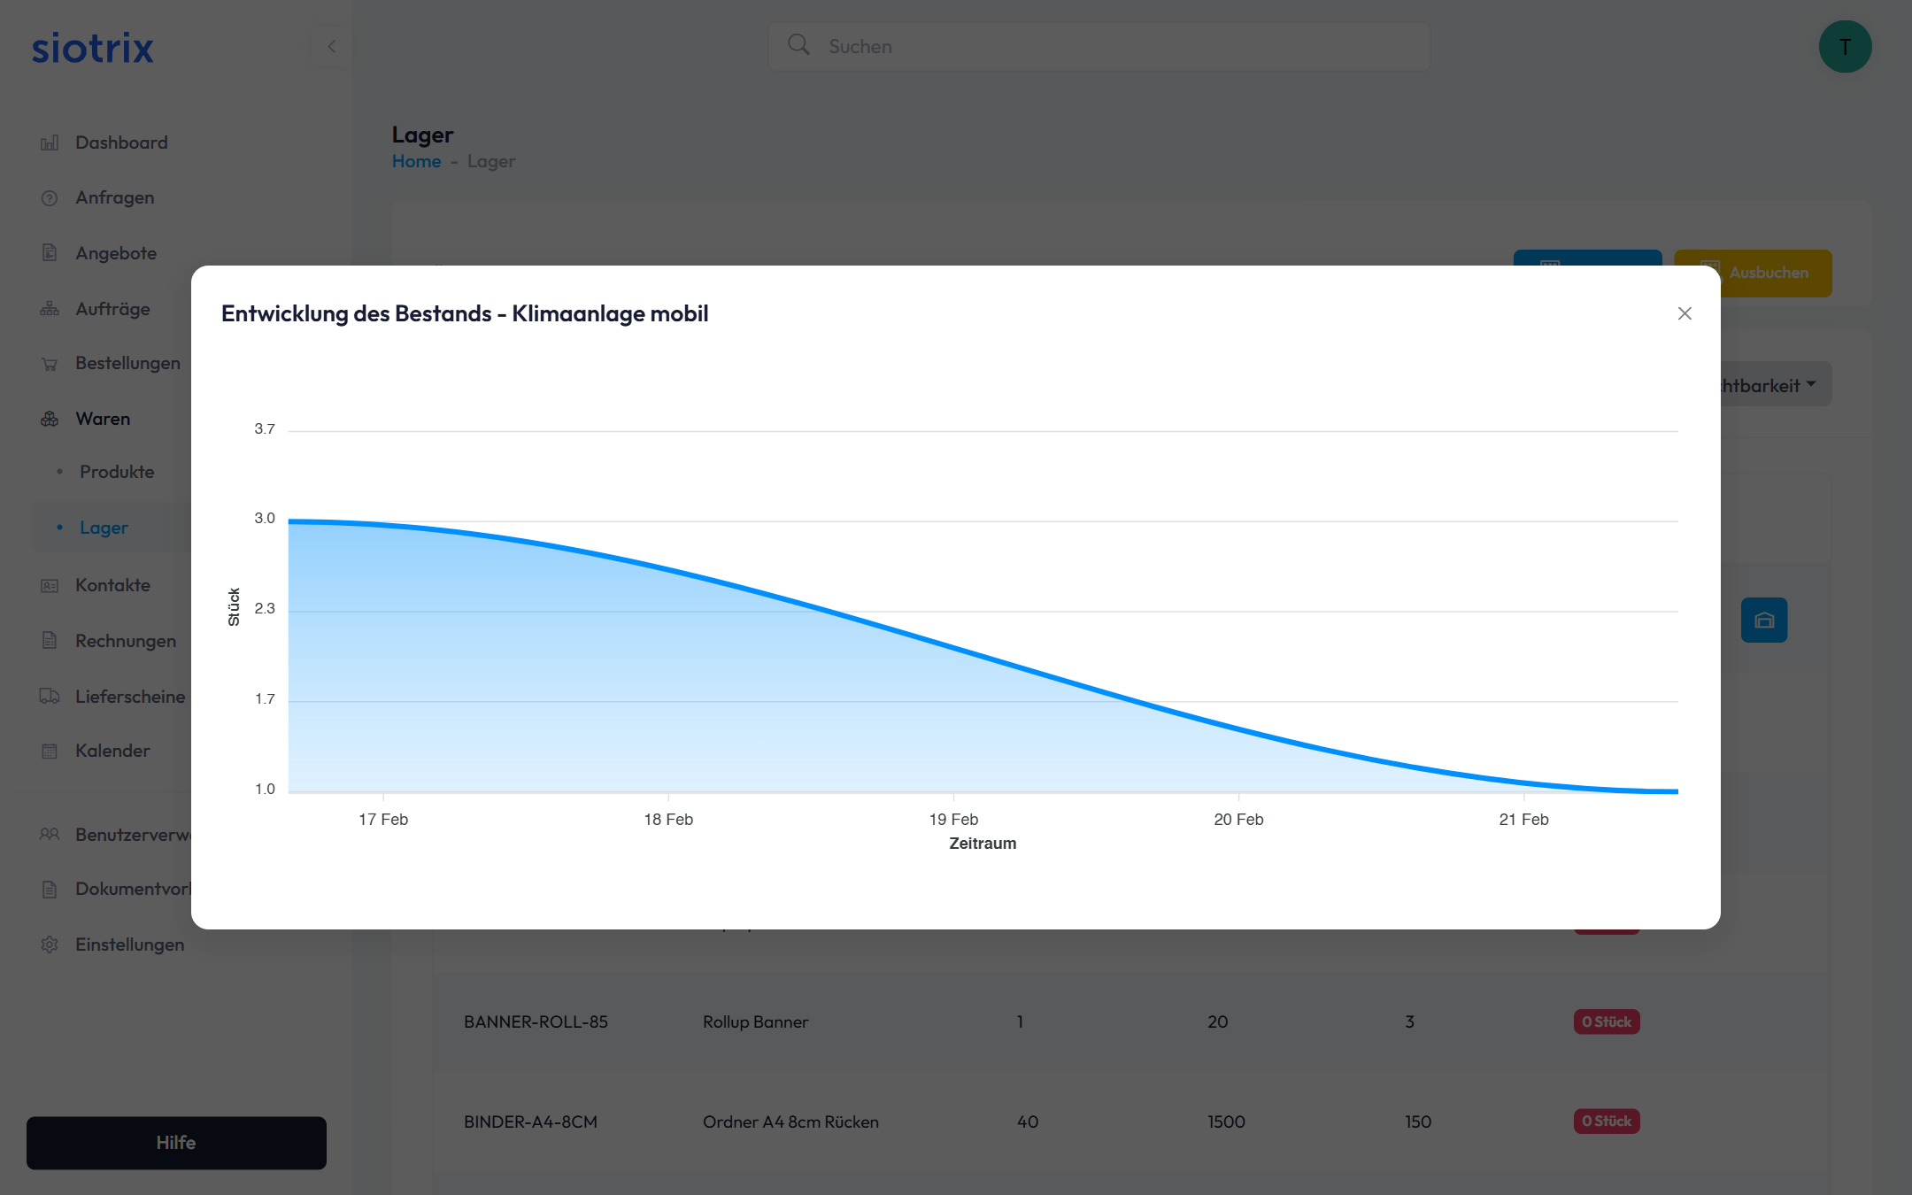Click the Kalender icon in sidebar
Screen dimensions: 1912x1195
50,751
